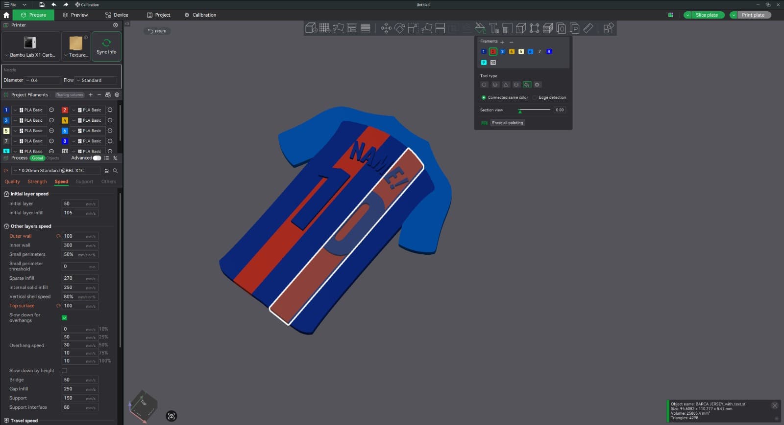
Task: Open the Preview tab
Action: (x=75, y=15)
